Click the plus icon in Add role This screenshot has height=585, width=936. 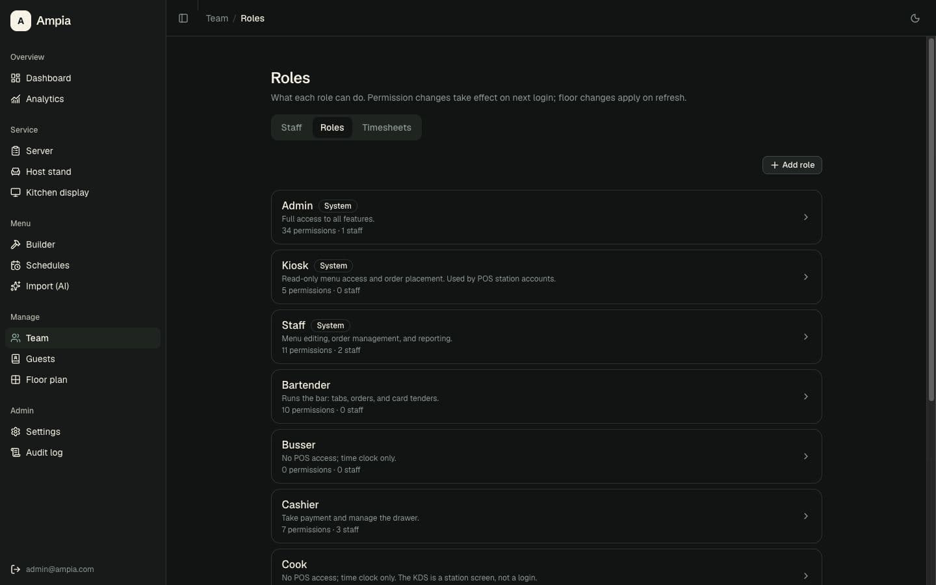pos(774,165)
